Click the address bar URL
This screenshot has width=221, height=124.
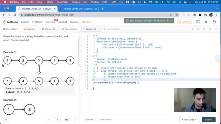[49, 15]
